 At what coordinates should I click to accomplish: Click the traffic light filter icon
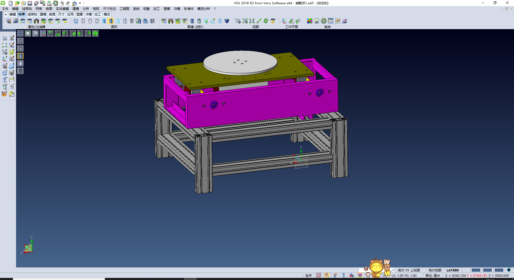tap(36, 21)
